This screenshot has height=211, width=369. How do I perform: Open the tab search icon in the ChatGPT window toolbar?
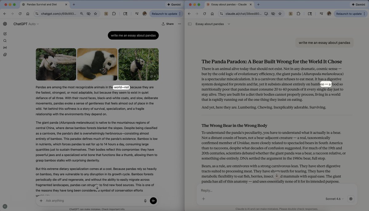tap(126, 14)
